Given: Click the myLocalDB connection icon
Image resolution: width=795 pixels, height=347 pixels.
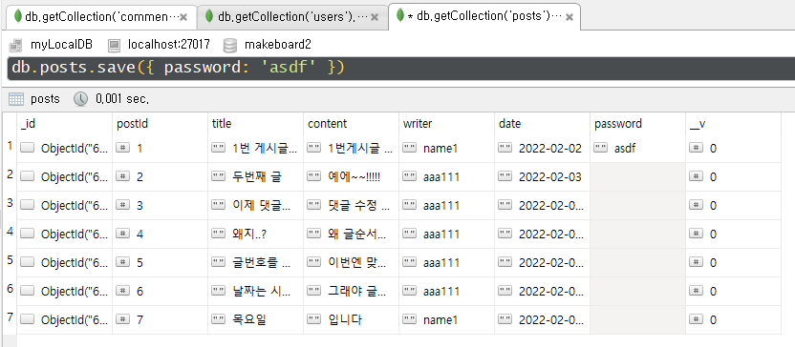Looking at the screenshot, I should coord(15,45).
